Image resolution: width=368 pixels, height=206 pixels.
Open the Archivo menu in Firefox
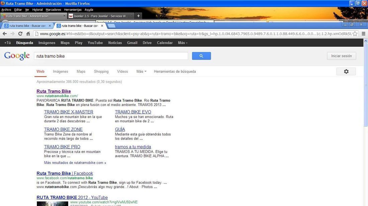click(6, 10)
